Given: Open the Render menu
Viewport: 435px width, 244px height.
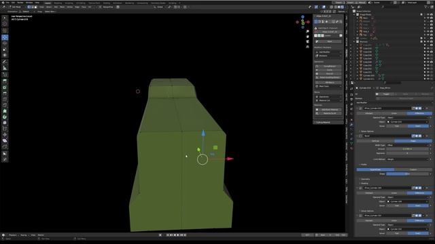Looking at the screenshot, I should [x=20, y=3].
